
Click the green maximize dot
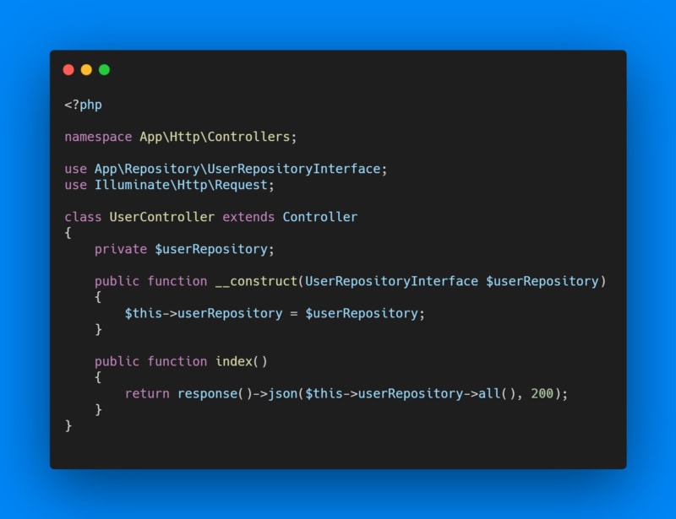click(104, 70)
